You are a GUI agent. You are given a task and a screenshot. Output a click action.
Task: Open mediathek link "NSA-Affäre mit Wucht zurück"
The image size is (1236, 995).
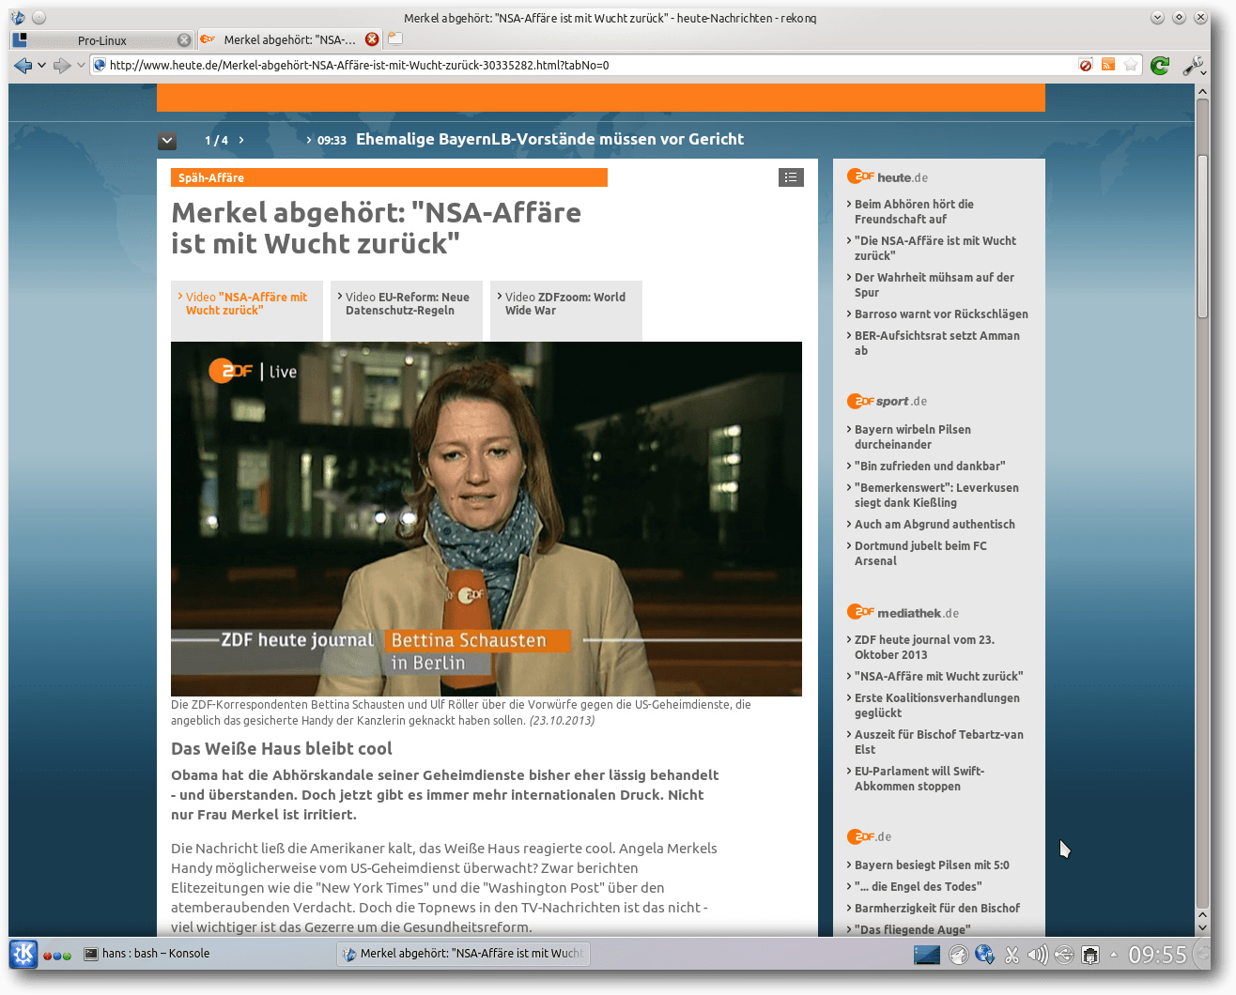[938, 676]
